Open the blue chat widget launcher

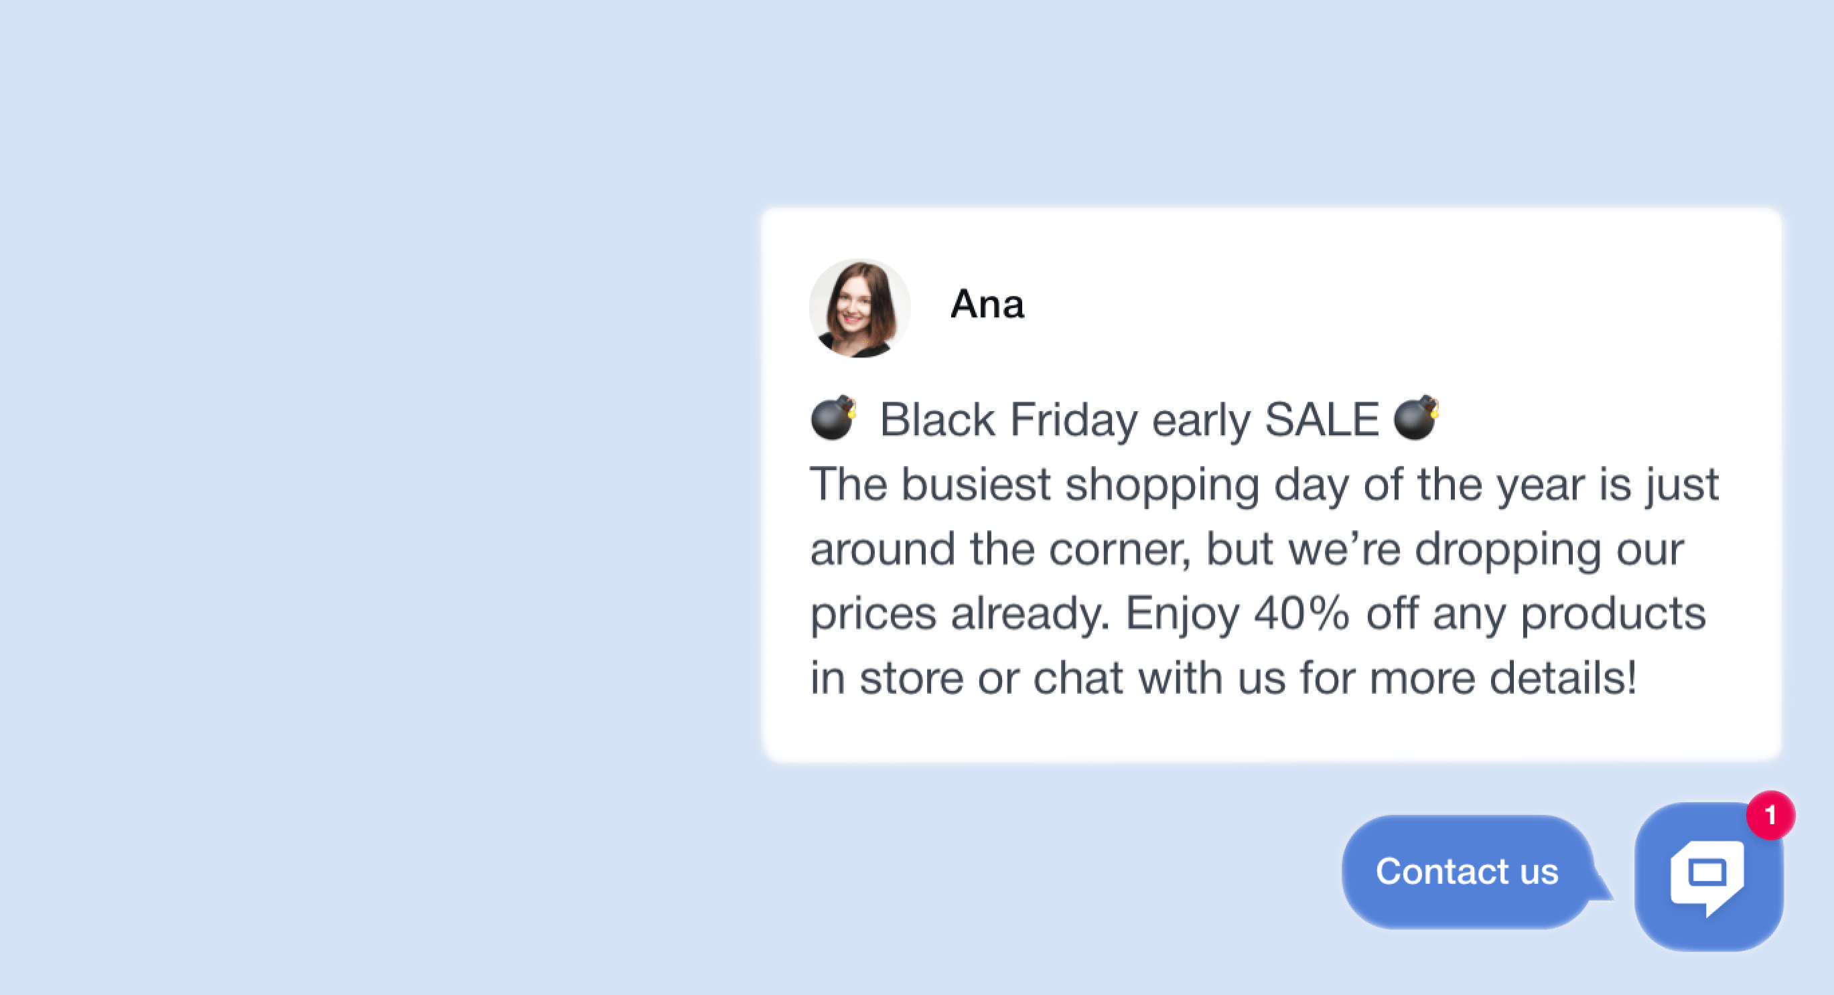pos(1709,876)
